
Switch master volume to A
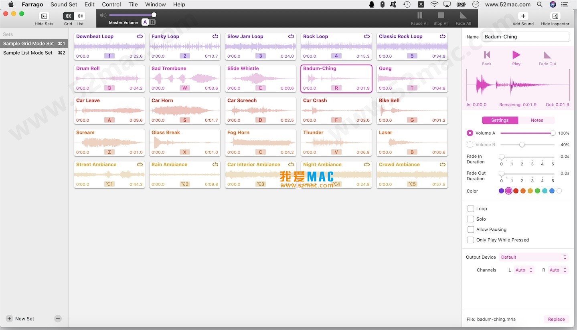(145, 22)
